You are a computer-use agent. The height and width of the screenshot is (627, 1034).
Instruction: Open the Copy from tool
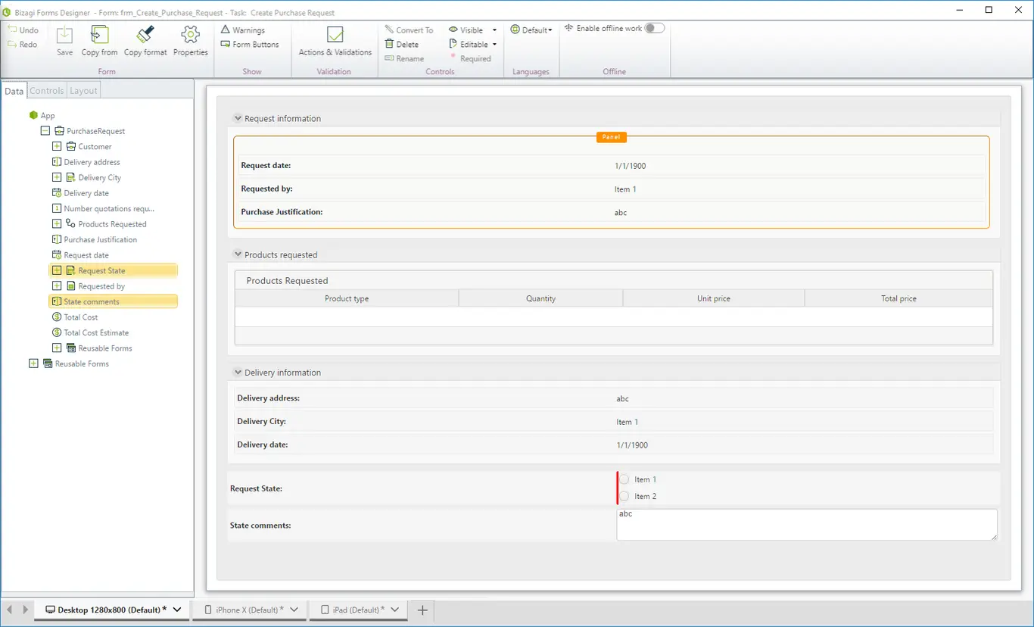99,36
